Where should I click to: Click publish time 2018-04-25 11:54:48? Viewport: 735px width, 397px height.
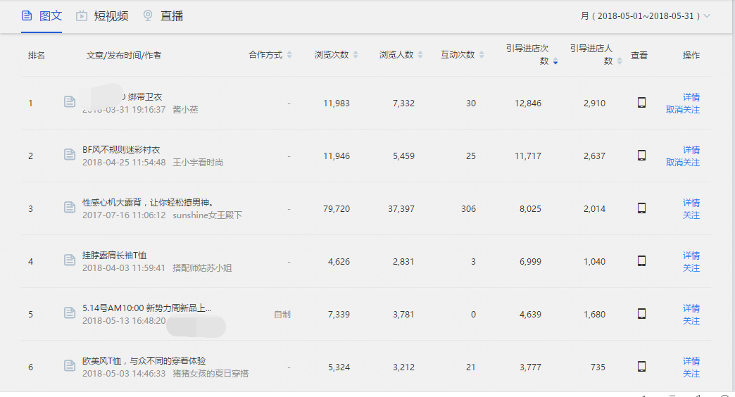tap(124, 163)
